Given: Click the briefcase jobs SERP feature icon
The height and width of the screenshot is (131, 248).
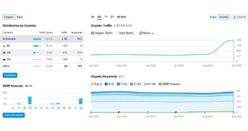Looking at the screenshot, I should pos(70,108).
